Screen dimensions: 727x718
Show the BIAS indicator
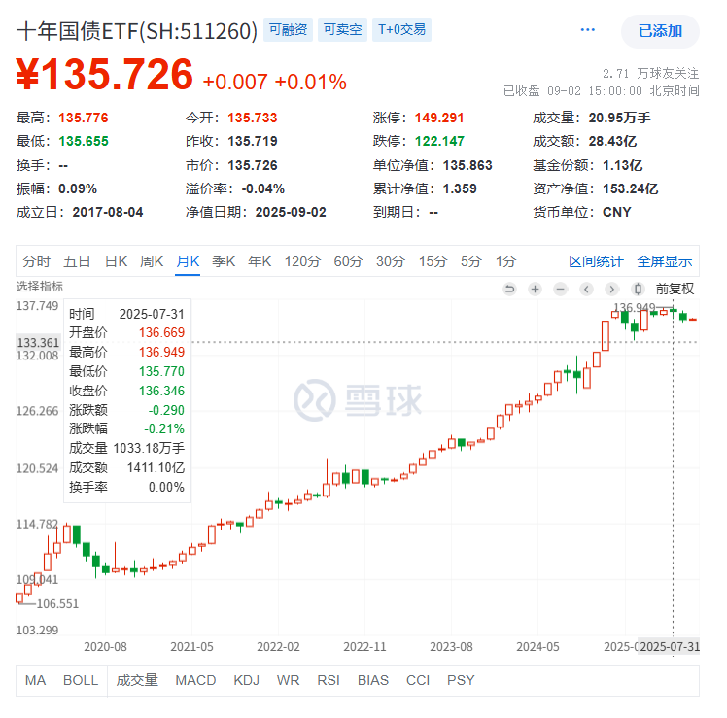coord(373,680)
